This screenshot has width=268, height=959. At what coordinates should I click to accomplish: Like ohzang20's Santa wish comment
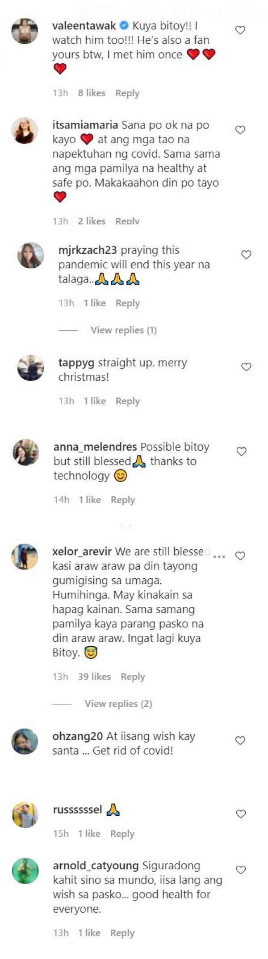[x=240, y=740]
